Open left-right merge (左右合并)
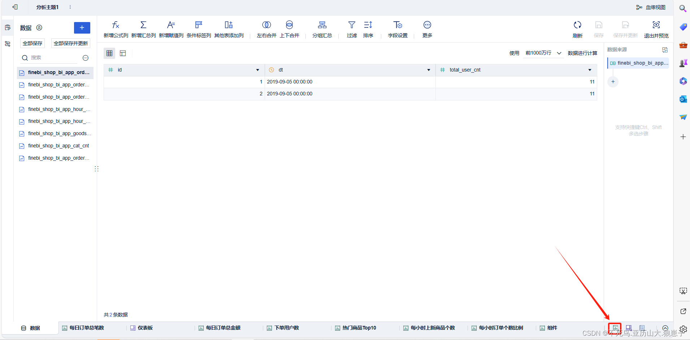Image resolution: width=690 pixels, height=340 pixels. [x=266, y=29]
